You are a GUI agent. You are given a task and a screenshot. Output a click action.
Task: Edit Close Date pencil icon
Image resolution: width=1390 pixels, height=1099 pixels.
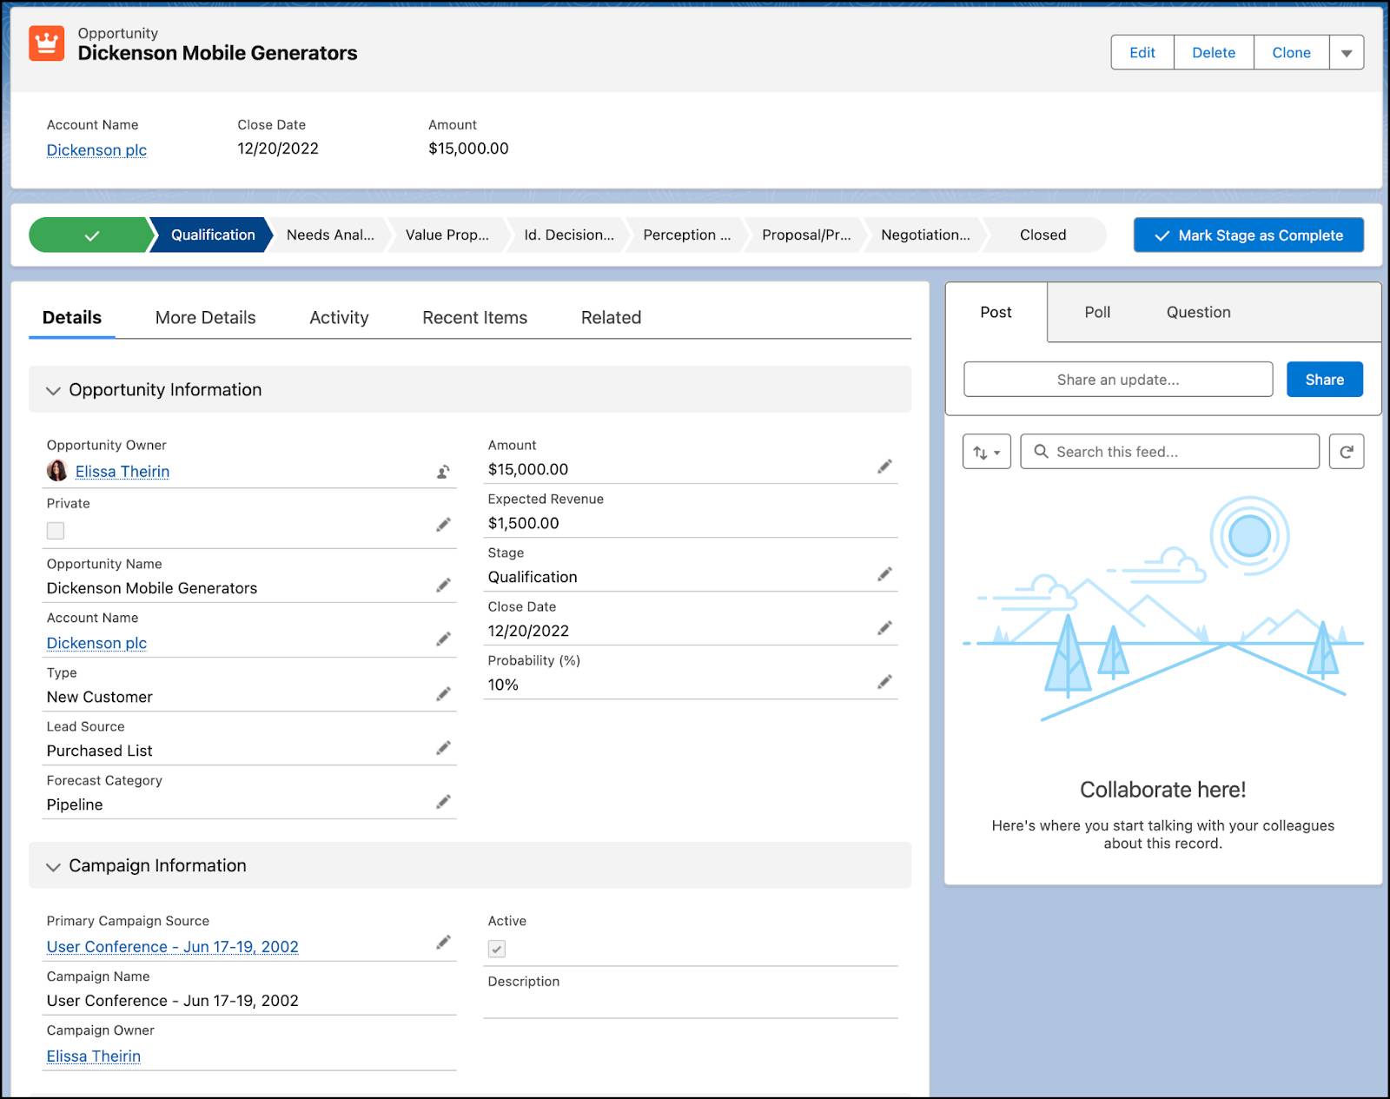coord(884,628)
